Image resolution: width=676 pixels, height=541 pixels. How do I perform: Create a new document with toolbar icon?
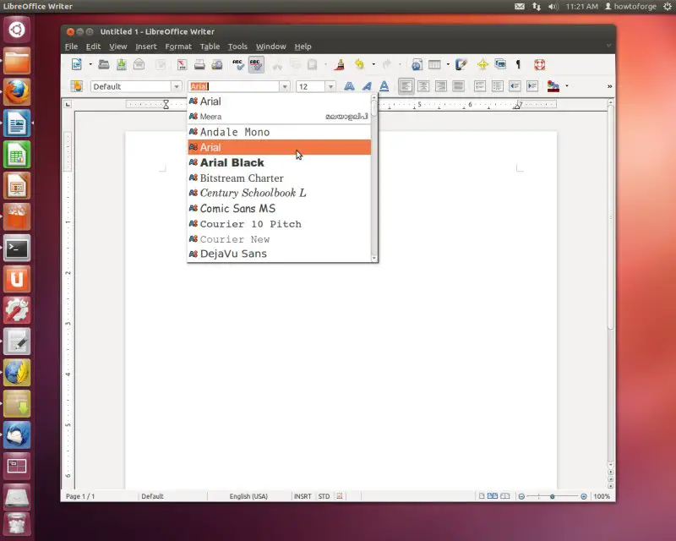(77, 65)
